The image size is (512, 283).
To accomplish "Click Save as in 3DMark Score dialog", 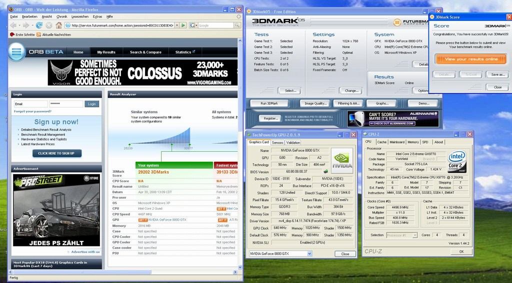I will (x=497, y=75).
